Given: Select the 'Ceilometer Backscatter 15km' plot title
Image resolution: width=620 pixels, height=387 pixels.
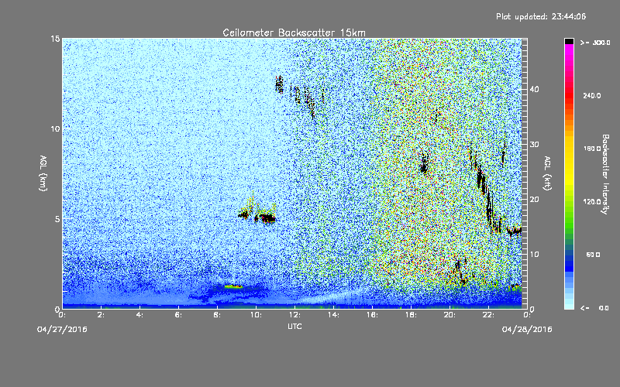Looking at the screenshot, I should pyautogui.click(x=294, y=33).
